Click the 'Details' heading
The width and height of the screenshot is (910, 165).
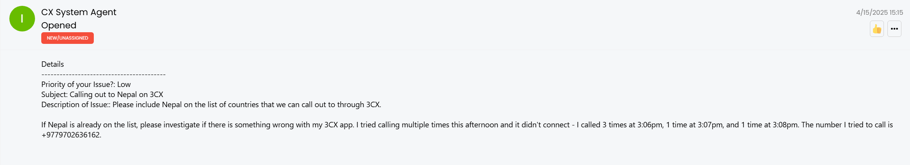tap(53, 64)
